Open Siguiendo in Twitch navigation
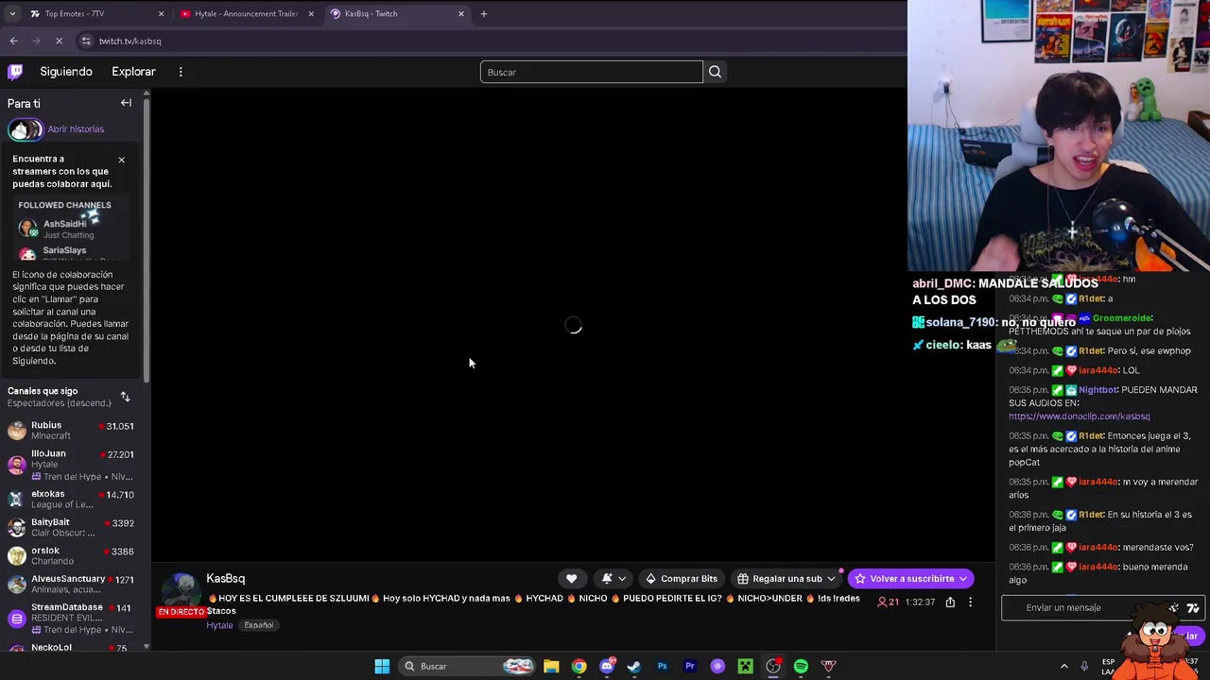The height and width of the screenshot is (680, 1210). [66, 72]
